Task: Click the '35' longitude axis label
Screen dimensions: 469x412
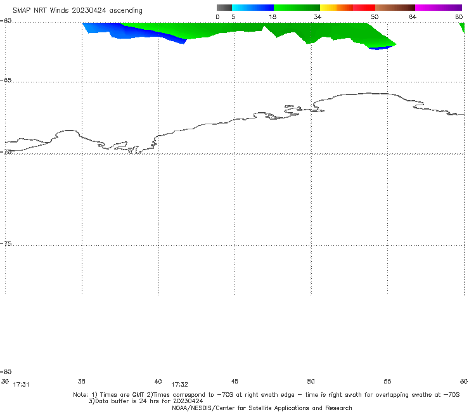Action: 82,381
